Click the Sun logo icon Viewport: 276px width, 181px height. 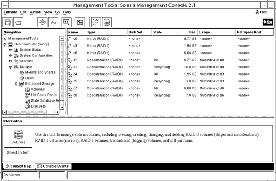coord(268,22)
